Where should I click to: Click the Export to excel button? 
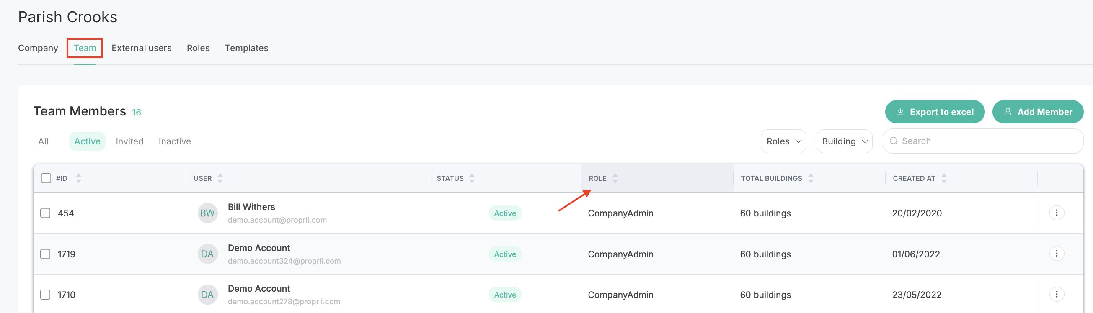click(x=935, y=112)
